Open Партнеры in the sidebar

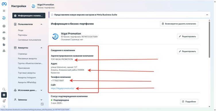click(x=22, y=35)
